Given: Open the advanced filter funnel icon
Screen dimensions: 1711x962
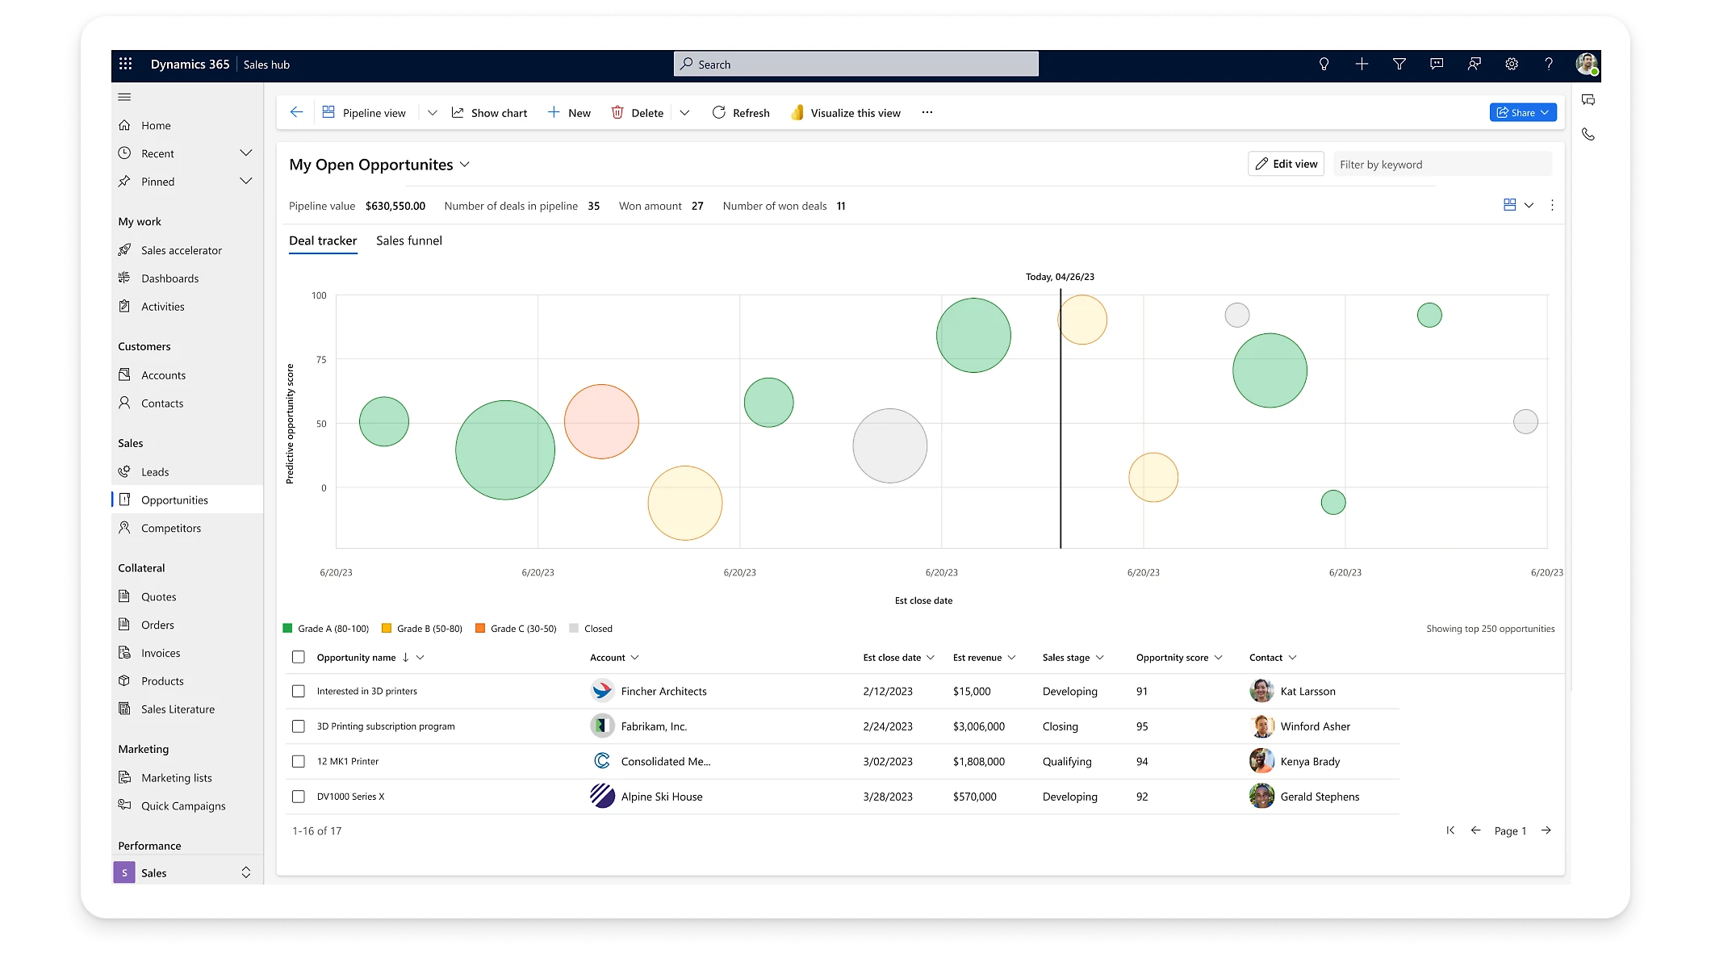Looking at the screenshot, I should tap(1399, 65).
